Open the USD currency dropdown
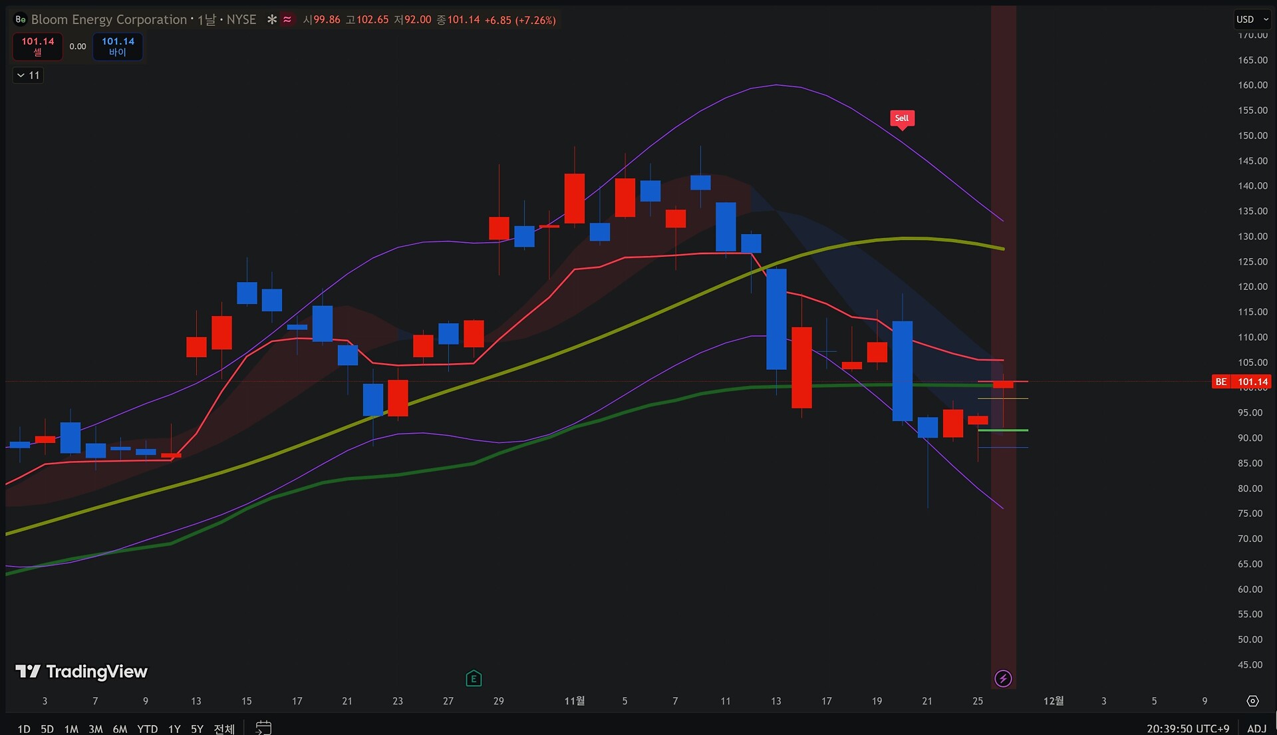This screenshot has height=735, width=1277. pyautogui.click(x=1252, y=19)
